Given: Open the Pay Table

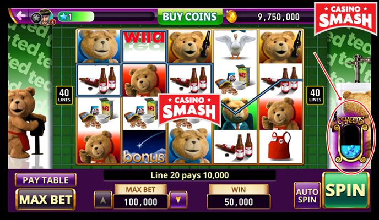Looking at the screenshot, I should coord(46,180).
